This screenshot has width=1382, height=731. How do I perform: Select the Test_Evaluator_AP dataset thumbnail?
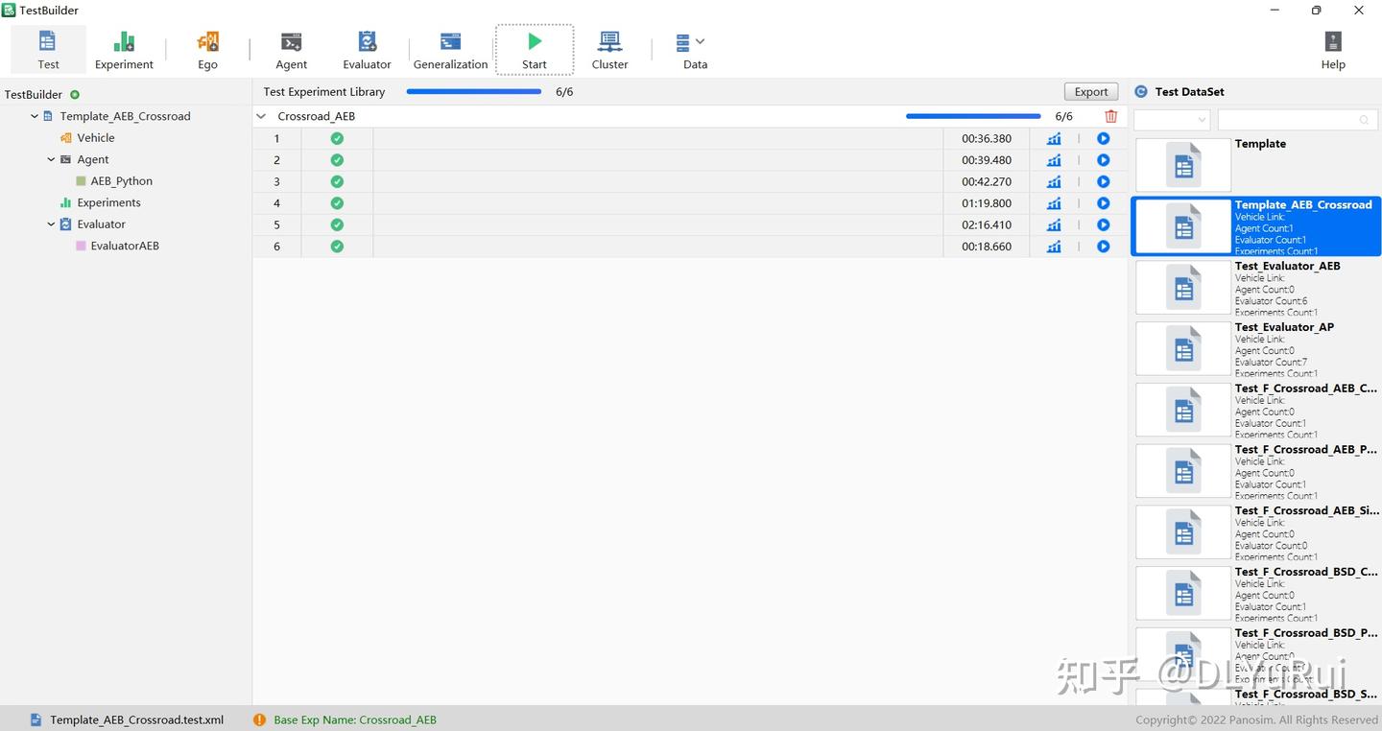click(1183, 349)
